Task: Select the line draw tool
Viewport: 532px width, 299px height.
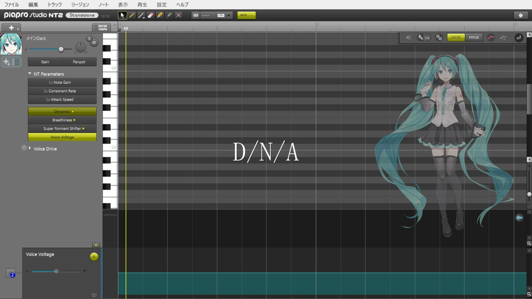Action: (x=141, y=16)
